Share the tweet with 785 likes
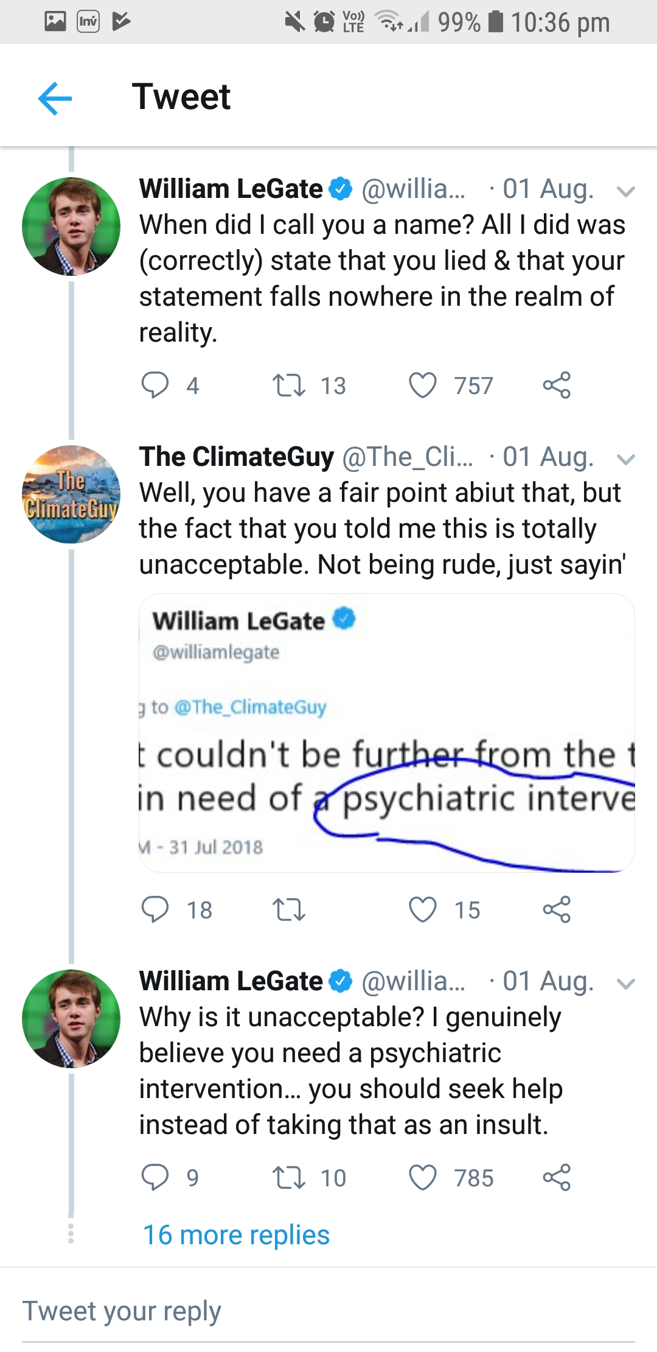 557,1177
